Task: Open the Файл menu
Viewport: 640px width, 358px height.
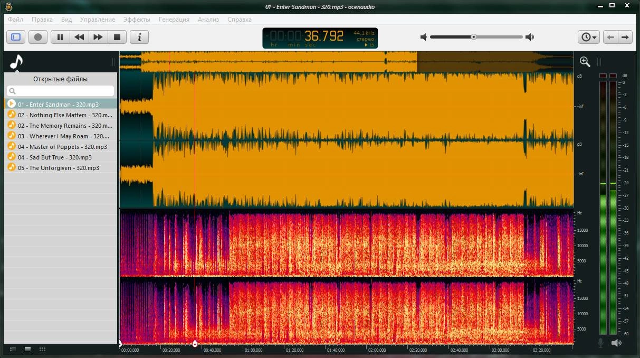Action: pos(15,20)
